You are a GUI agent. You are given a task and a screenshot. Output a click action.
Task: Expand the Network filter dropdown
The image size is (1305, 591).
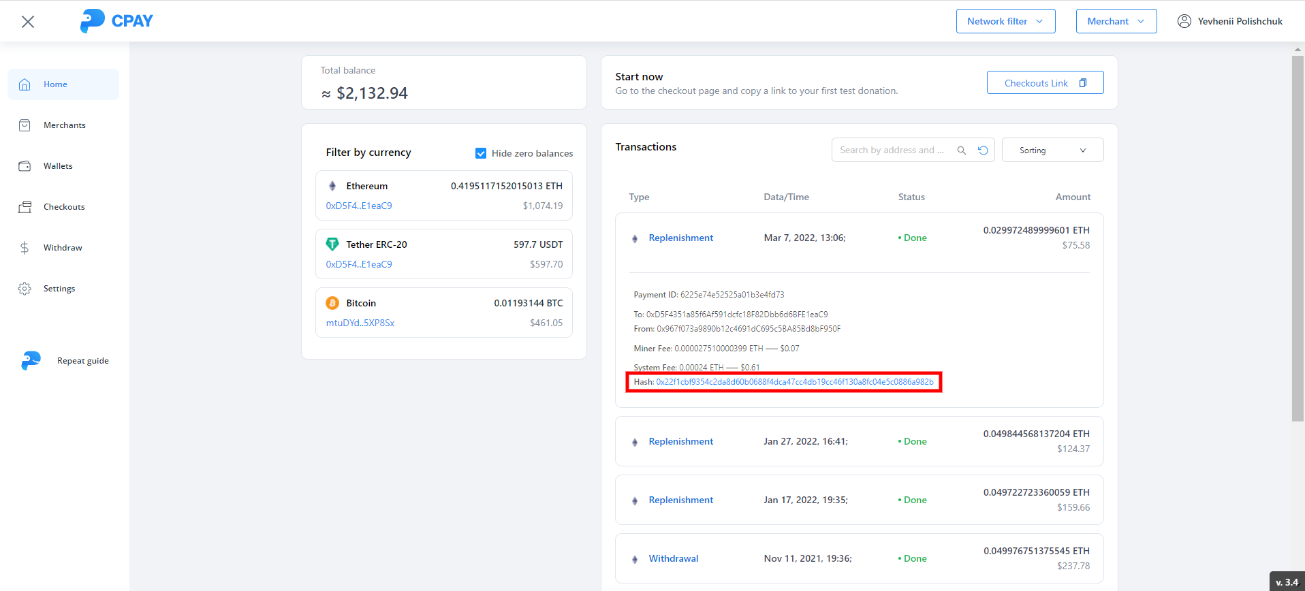[1005, 21]
